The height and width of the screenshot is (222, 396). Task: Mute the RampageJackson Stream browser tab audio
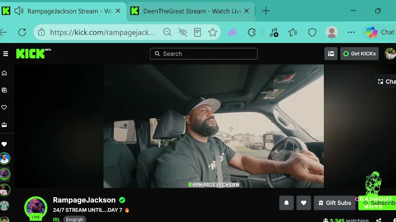[x=19, y=11]
